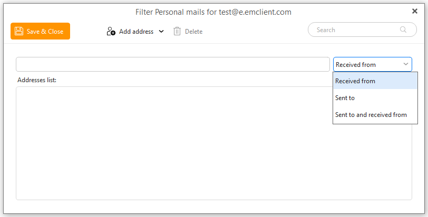Click the floppy disk save icon
The width and height of the screenshot is (428, 217).
coord(19,31)
